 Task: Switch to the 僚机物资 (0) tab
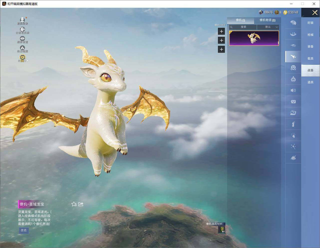point(267,20)
